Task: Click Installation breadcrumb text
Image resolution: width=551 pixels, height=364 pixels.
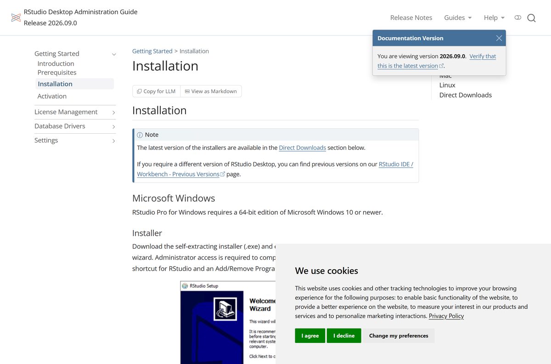Action: pos(194,51)
